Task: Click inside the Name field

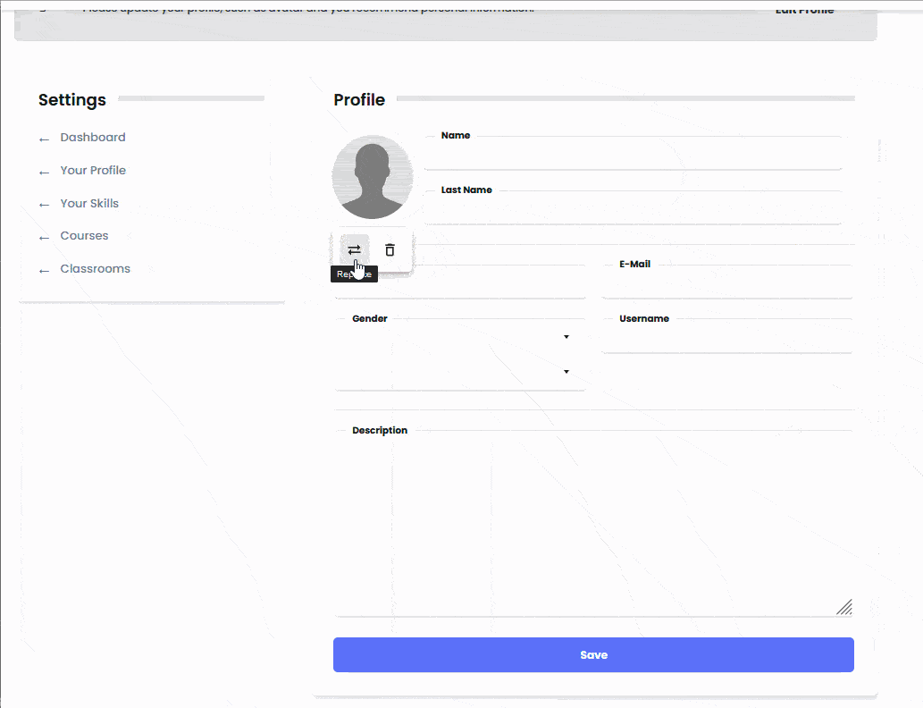Action: [x=625, y=154]
